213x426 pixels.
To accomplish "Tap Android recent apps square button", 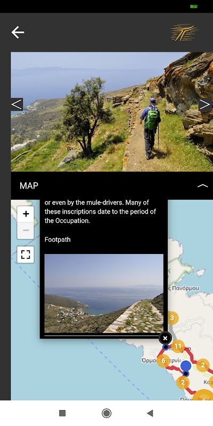I will click(x=62, y=413).
